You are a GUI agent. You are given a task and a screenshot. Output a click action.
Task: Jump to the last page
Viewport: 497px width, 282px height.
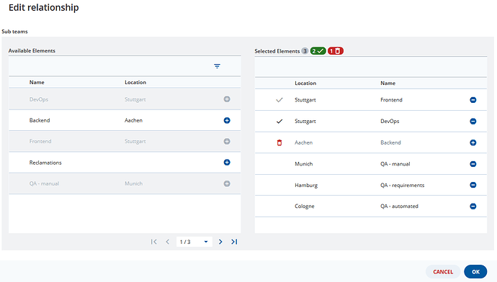tap(234, 242)
